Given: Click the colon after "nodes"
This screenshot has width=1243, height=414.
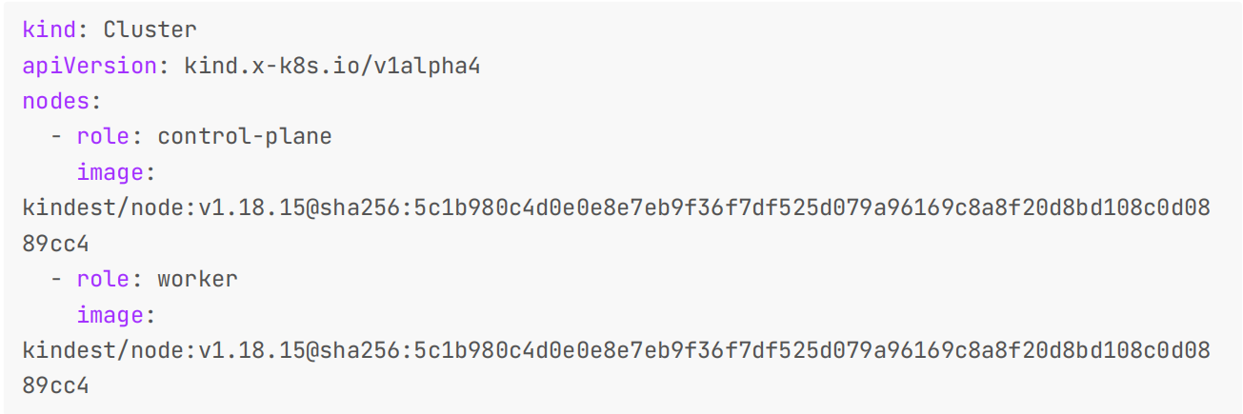Looking at the screenshot, I should tap(95, 101).
